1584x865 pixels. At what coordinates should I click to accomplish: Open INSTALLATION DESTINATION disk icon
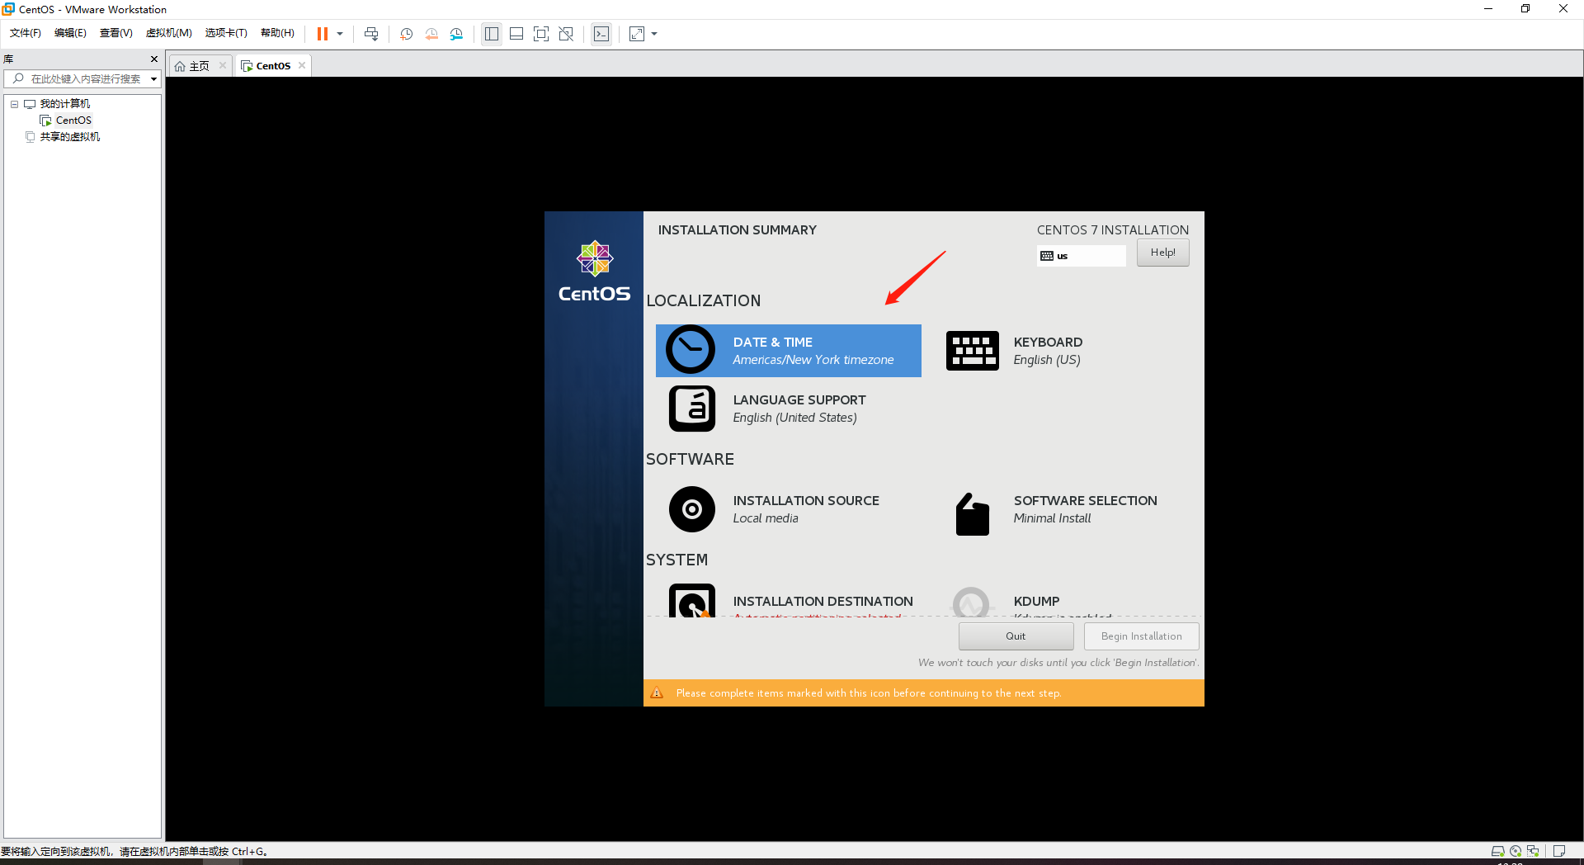pyautogui.click(x=692, y=601)
